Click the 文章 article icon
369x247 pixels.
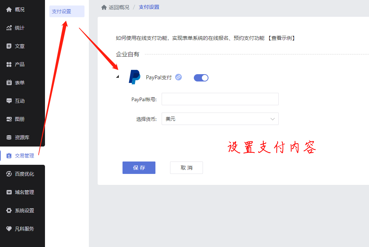click(9, 46)
